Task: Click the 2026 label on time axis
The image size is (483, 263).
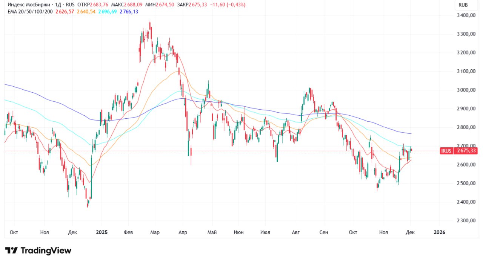Action: [x=439, y=232]
